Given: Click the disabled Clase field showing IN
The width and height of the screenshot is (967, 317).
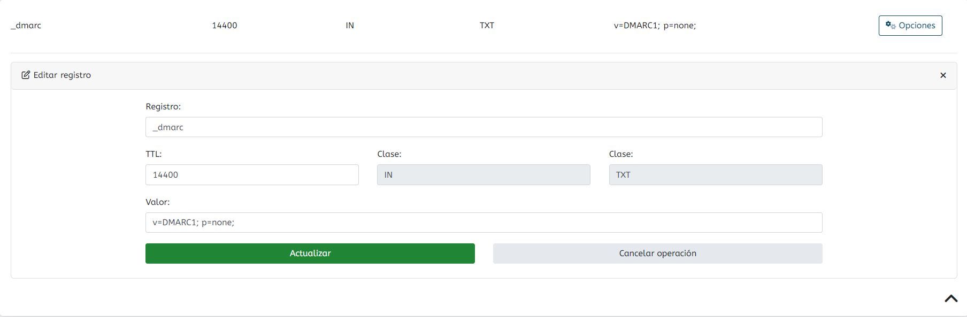Looking at the screenshot, I should pyautogui.click(x=484, y=175).
